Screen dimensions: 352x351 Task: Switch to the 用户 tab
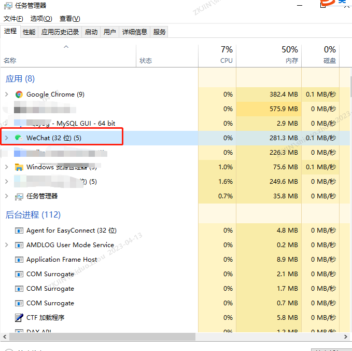tap(109, 32)
